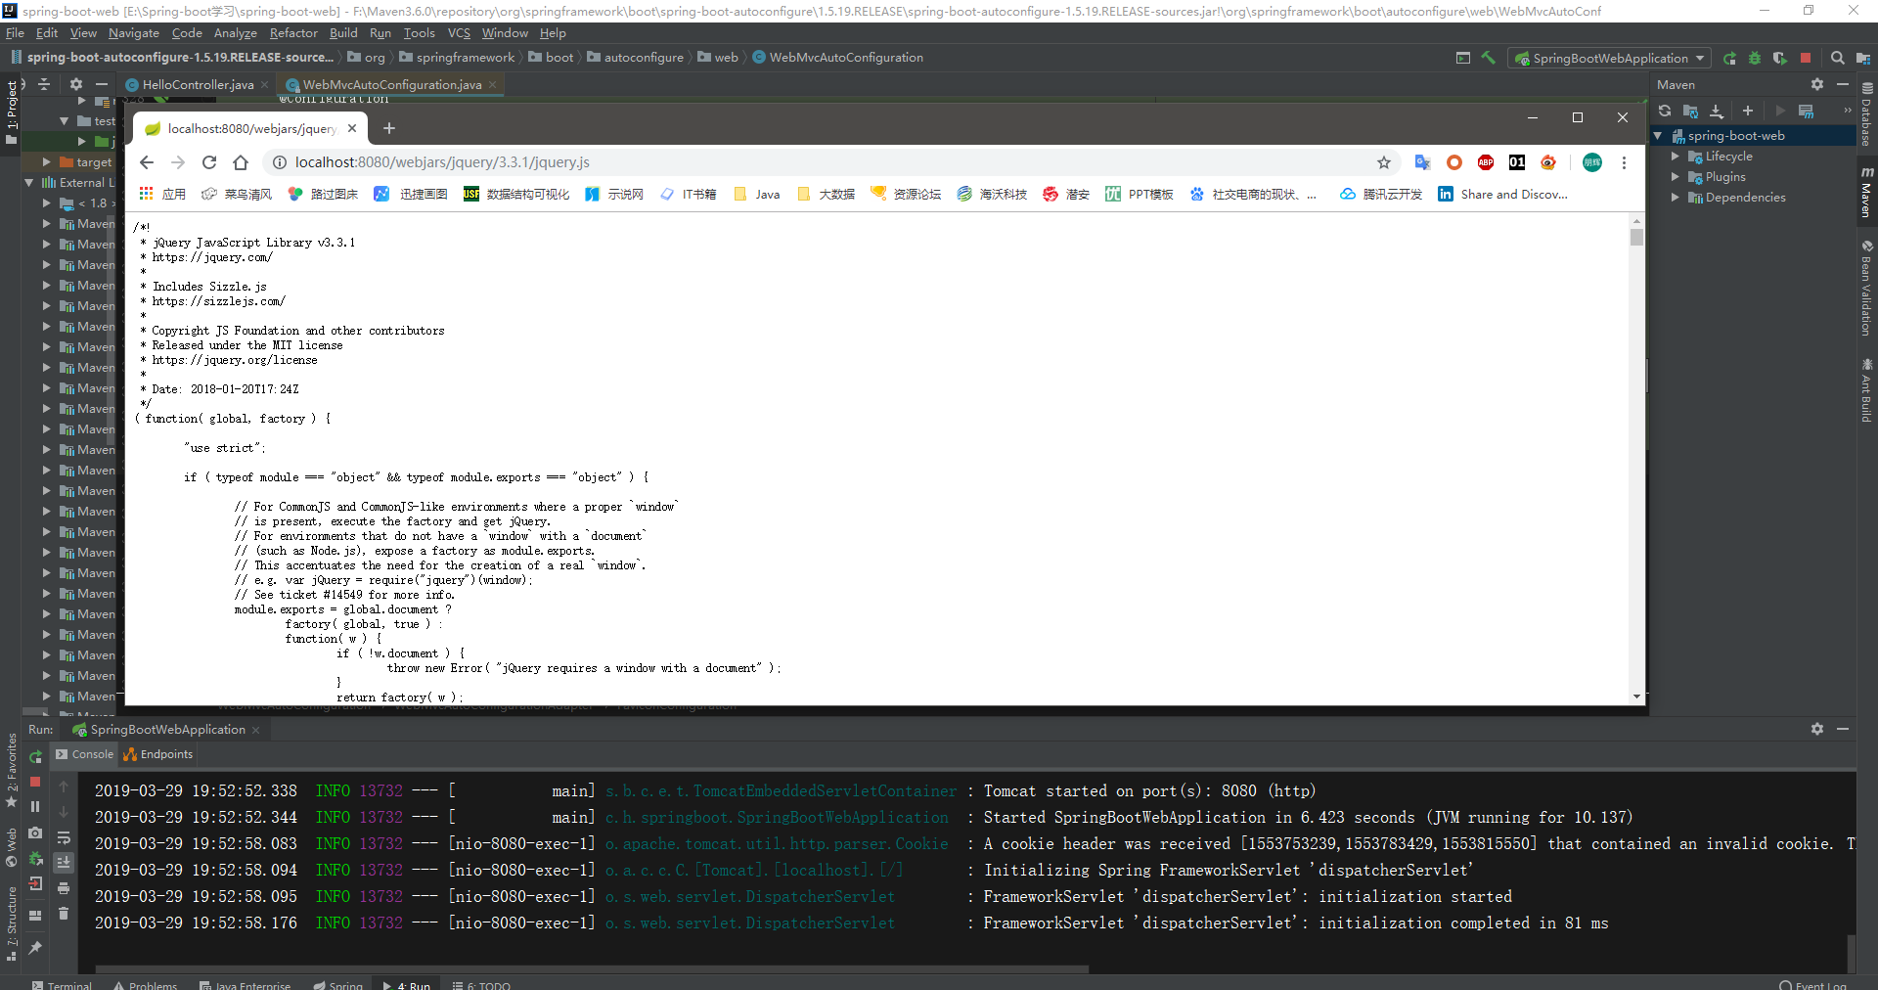1878x990 pixels.
Task: Expand the < 1.8 > JDK node
Action: pyautogui.click(x=46, y=203)
